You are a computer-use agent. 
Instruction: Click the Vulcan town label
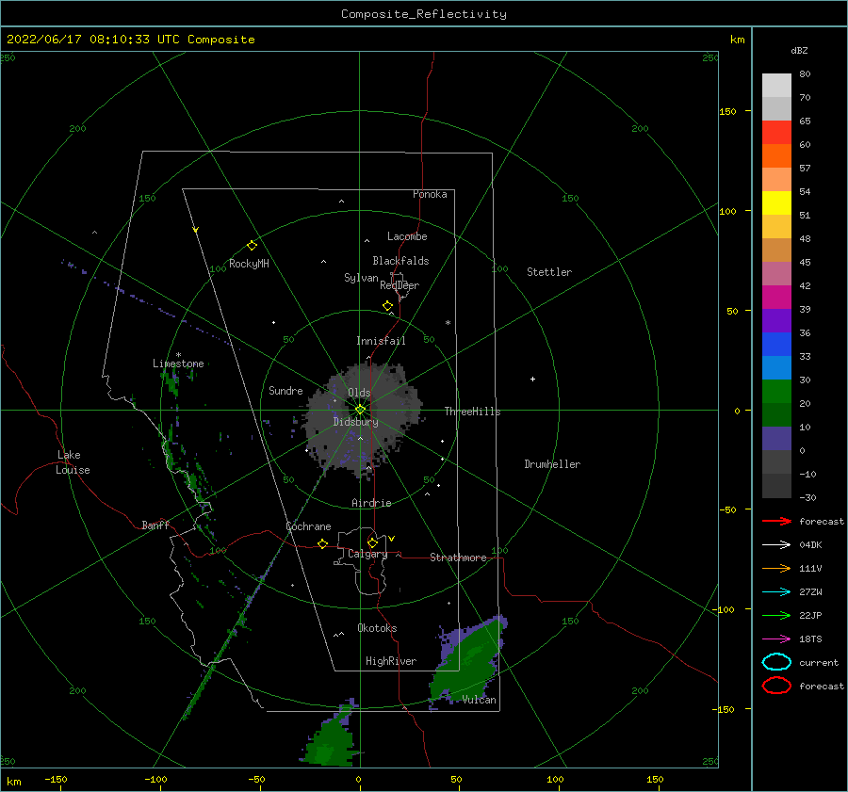tap(479, 700)
